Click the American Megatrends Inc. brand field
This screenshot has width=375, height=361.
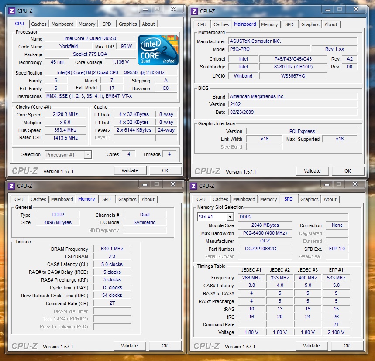coord(293,96)
